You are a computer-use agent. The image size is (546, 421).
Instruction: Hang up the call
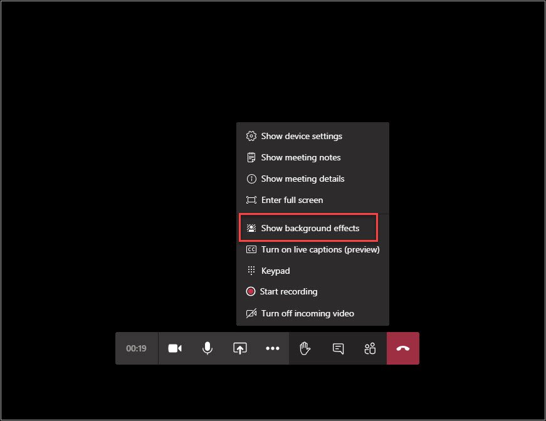403,348
